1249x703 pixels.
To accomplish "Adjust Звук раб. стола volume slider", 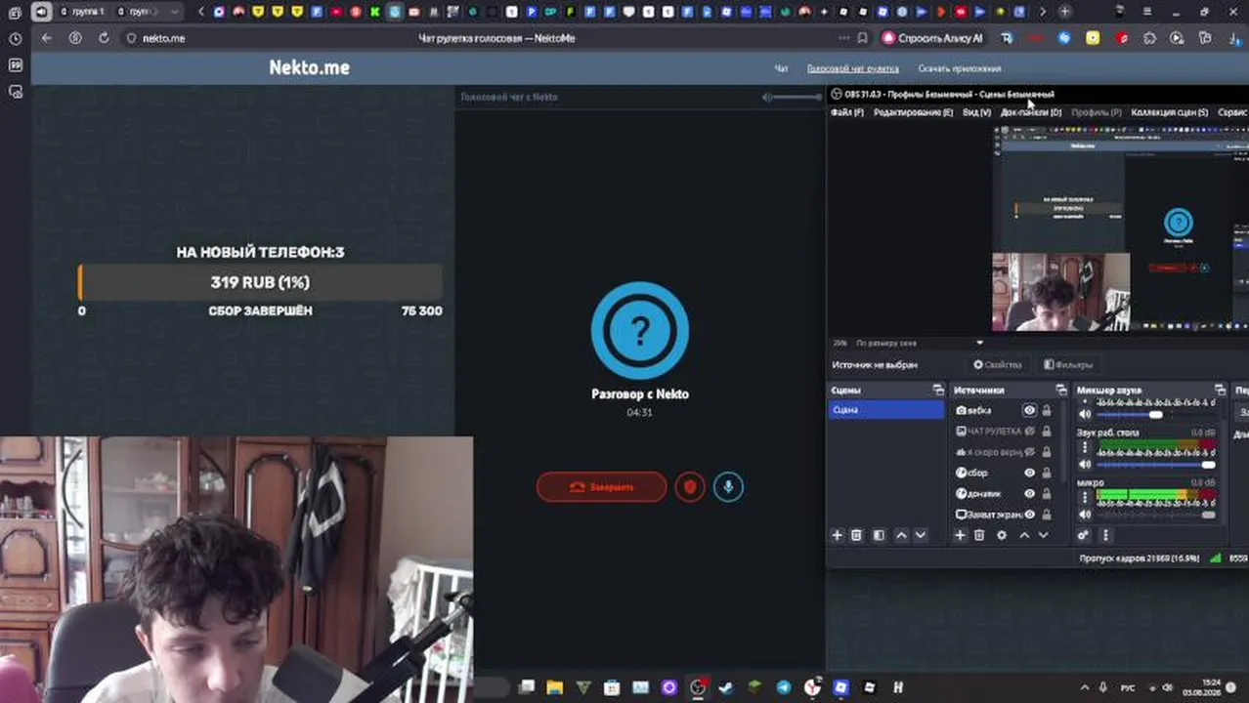I will tap(1156, 465).
